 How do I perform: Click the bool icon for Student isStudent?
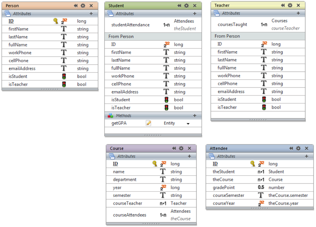166,100
